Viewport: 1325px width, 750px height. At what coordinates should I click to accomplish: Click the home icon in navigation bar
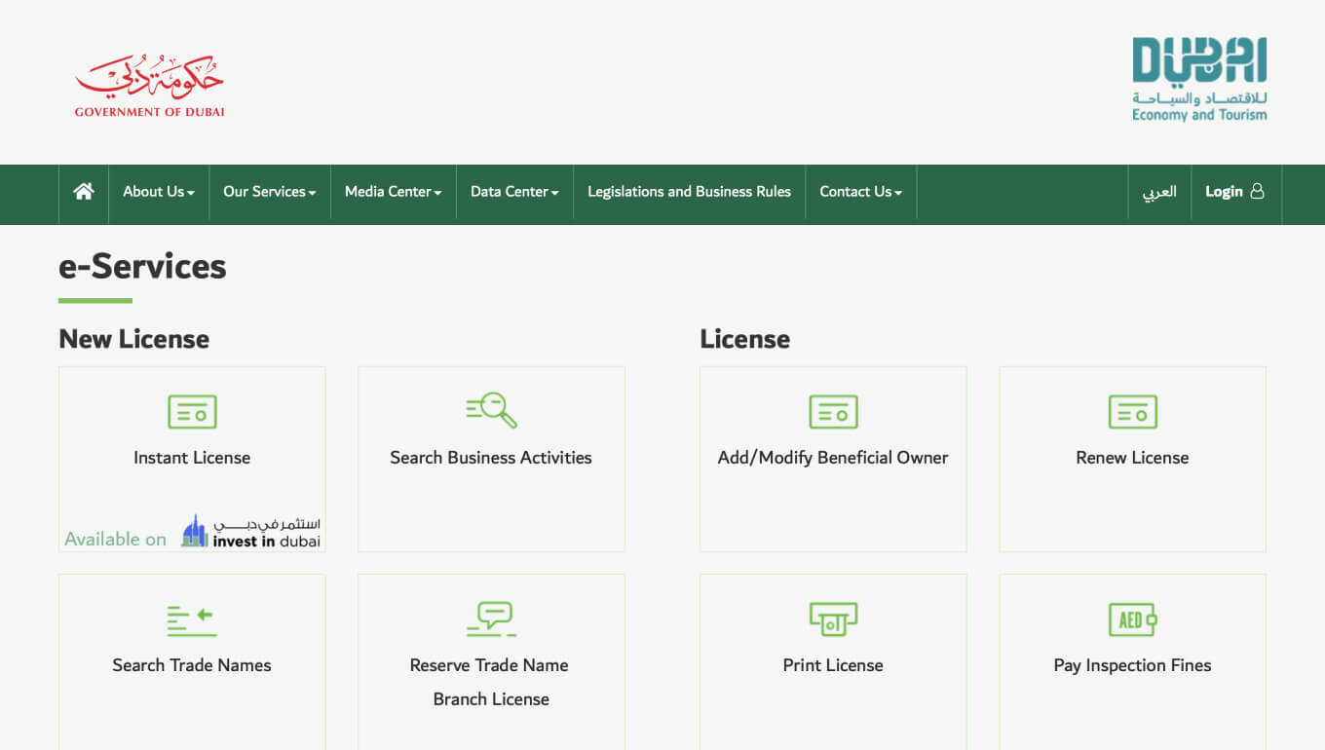coord(84,192)
